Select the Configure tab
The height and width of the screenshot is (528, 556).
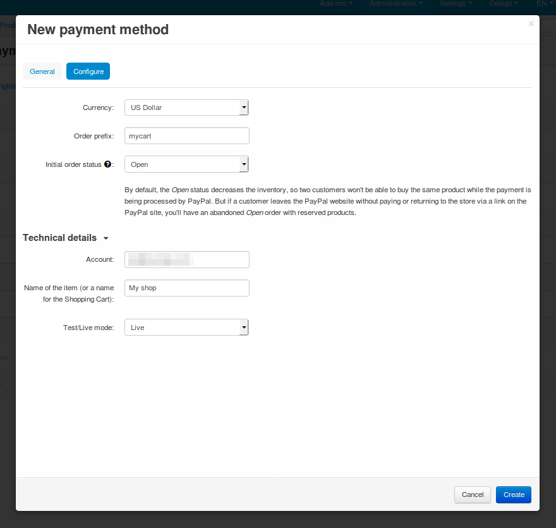tap(88, 71)
